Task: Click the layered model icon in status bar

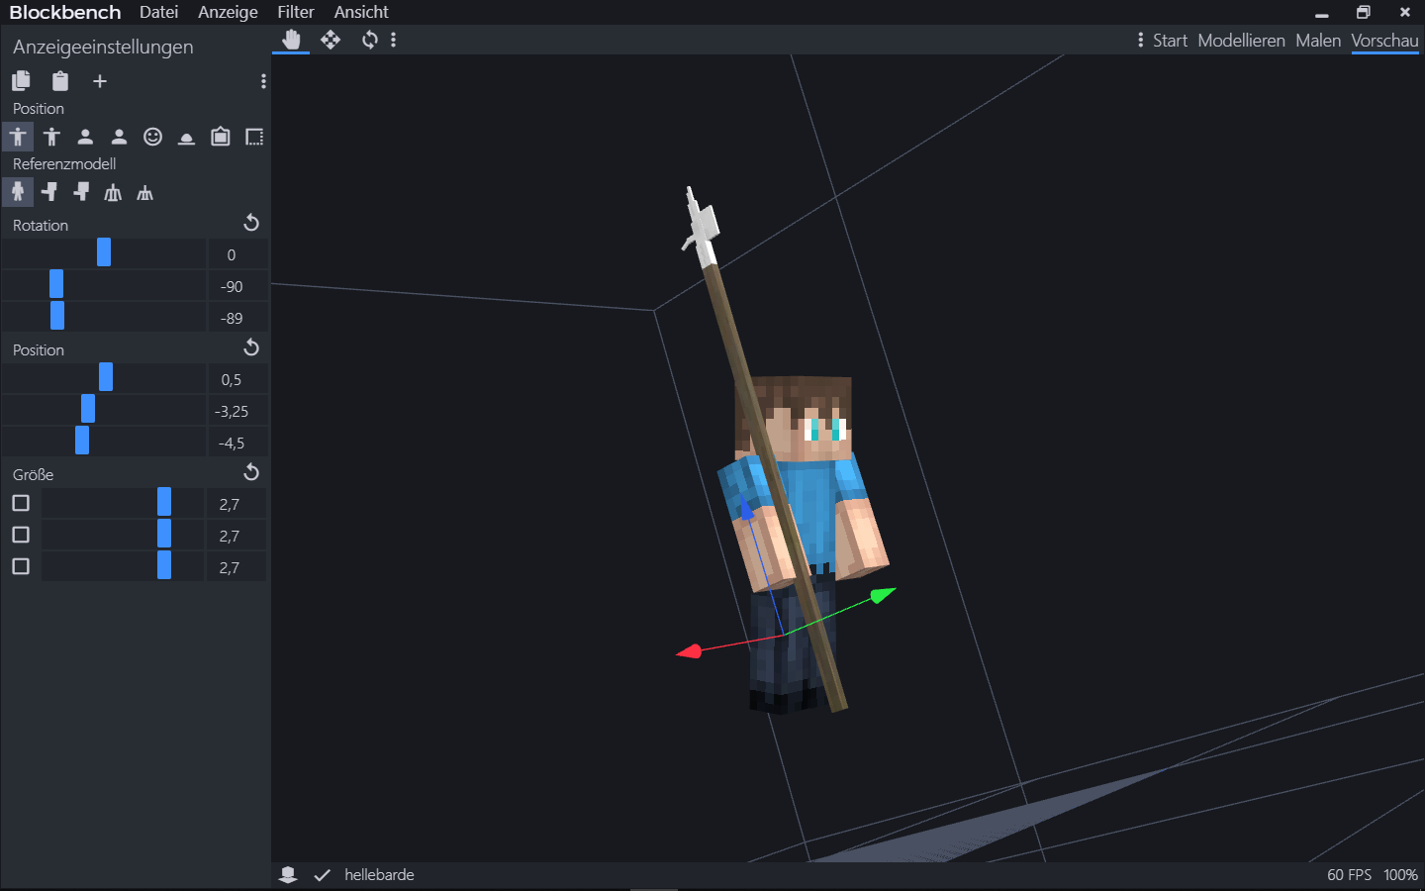Action: click(288, 875)
